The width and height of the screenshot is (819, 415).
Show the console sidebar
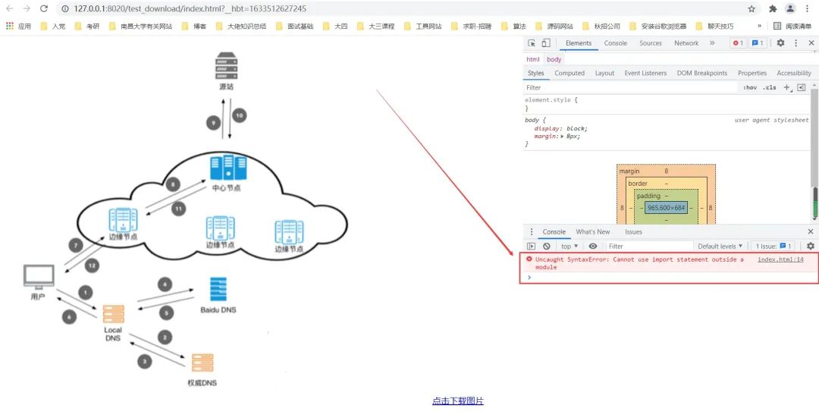(x=531, y=246)
